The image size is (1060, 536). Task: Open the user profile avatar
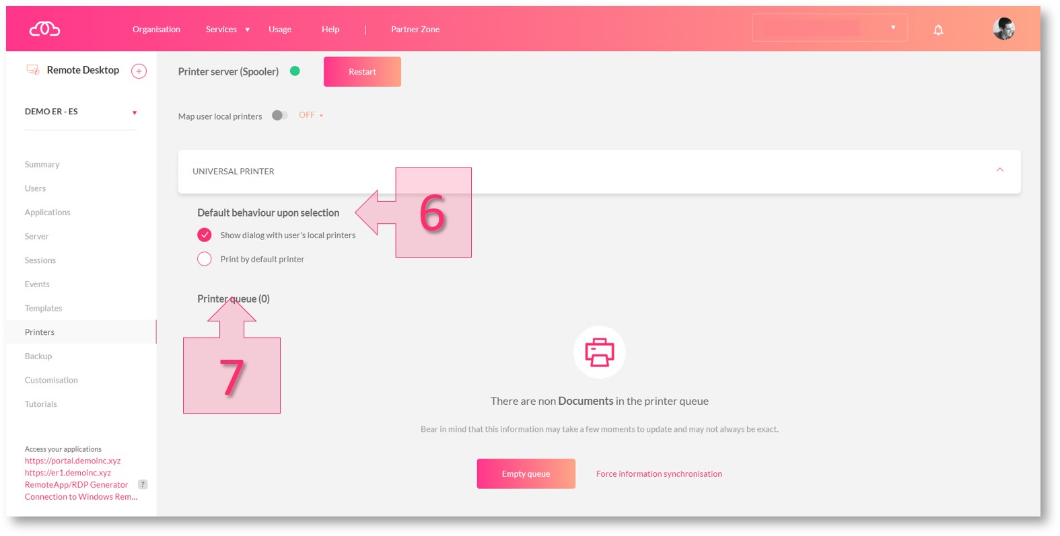coord(1003,28)
